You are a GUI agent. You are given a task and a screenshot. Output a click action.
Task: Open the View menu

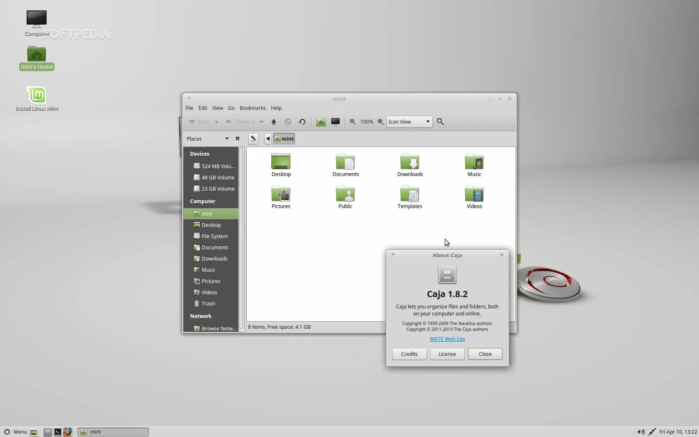pos(218,108)
